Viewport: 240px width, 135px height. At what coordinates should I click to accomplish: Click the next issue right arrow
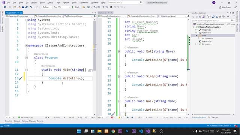point(132,117)
